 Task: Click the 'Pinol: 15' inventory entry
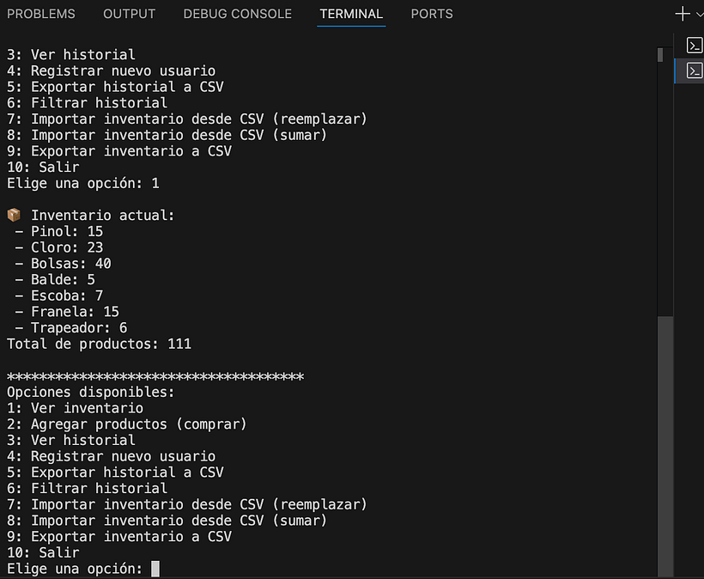(59, 231)
